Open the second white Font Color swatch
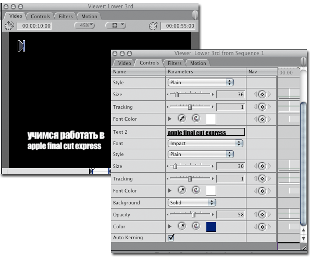 click(x=211, y=191)
